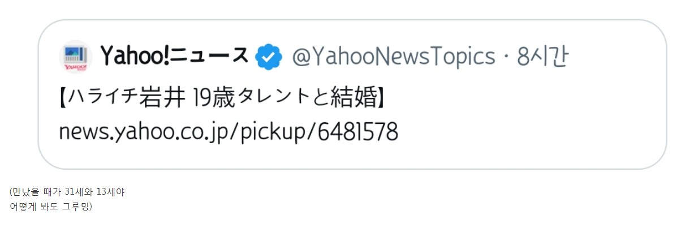Follow the news.yahoo.co.jp/pickup/6481578 link

tap(229, 132)
